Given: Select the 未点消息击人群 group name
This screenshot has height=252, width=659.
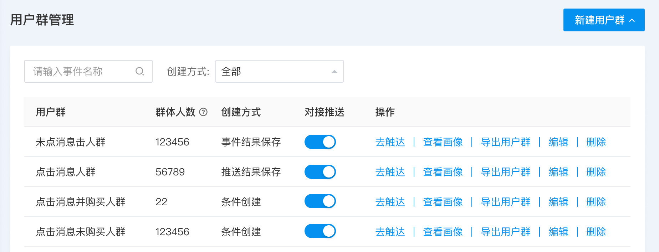Looking at the screenshot, I should 71,142.
